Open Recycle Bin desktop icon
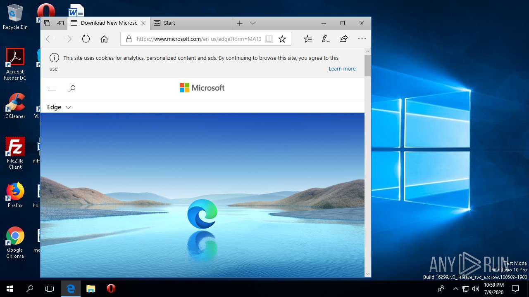This screenshot has width=529, height=297. tap(15, 17)
